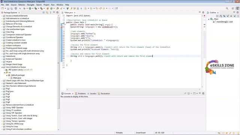Click the Writable status bar entry
This screenshot has height=135, width=240.
[x=119, y=133]
